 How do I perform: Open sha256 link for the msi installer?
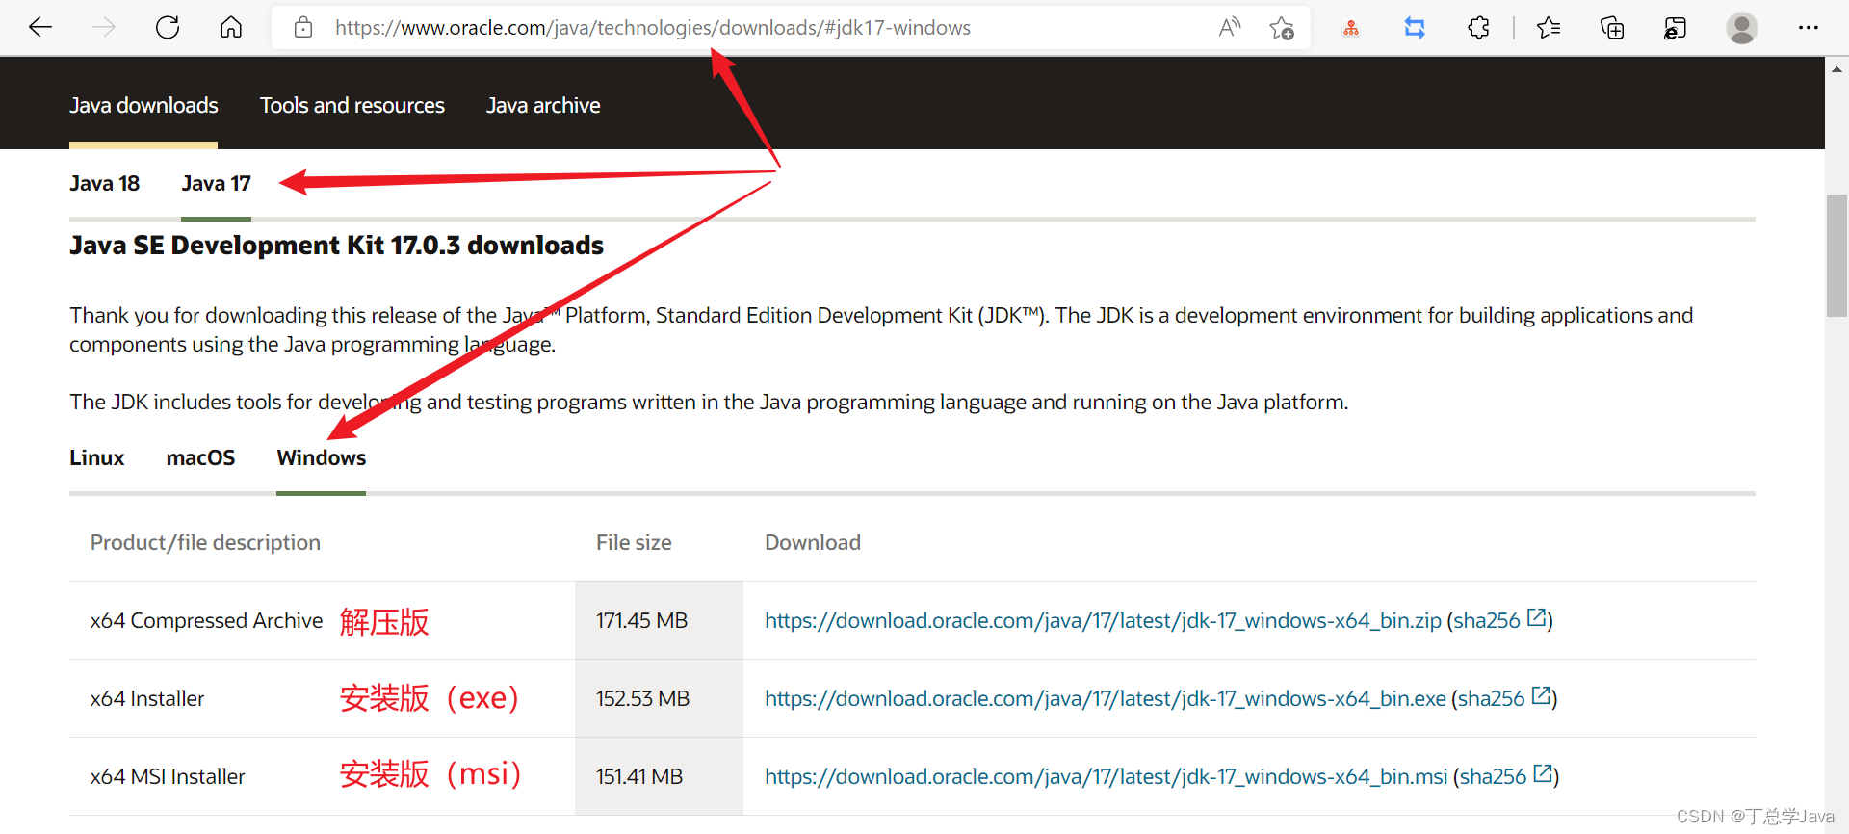click(1506, 776)
